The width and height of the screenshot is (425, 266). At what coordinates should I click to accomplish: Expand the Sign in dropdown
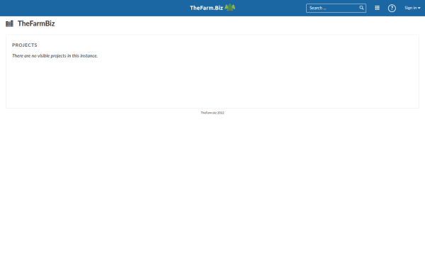click(412, 8)
